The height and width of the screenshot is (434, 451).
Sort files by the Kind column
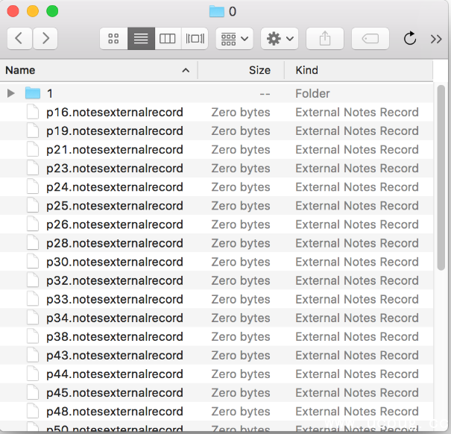pyautogui.click(x=358, y=70)
